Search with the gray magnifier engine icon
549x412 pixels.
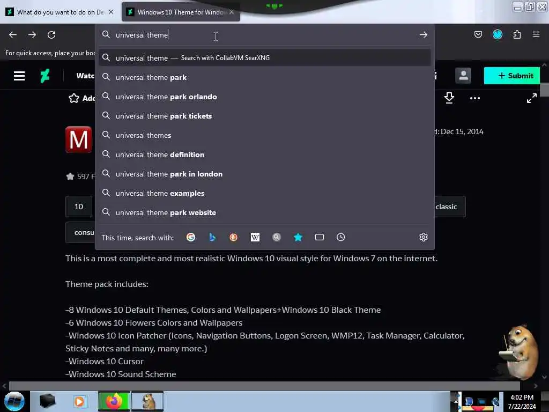(277, 238)
